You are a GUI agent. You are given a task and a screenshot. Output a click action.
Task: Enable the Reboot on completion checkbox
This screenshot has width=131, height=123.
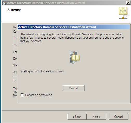pyautogui.click(x=22, y=95)
